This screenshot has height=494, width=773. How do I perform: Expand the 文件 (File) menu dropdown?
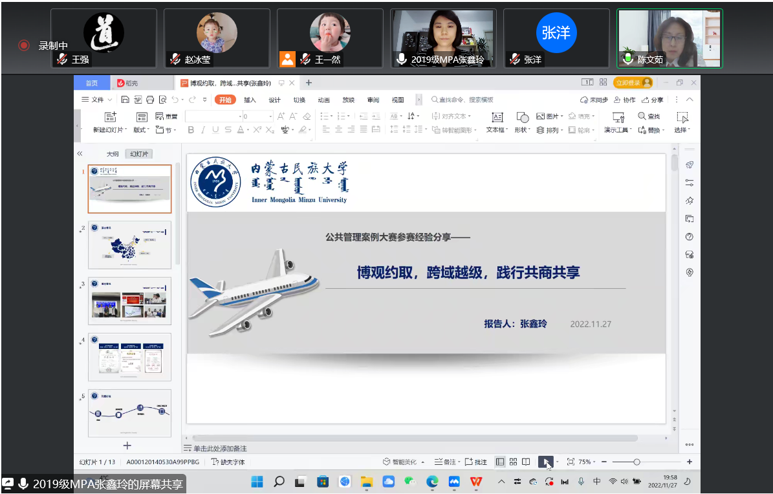(97, 100)
